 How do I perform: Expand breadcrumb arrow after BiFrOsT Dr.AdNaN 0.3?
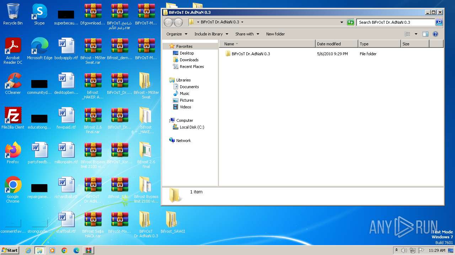242,22
